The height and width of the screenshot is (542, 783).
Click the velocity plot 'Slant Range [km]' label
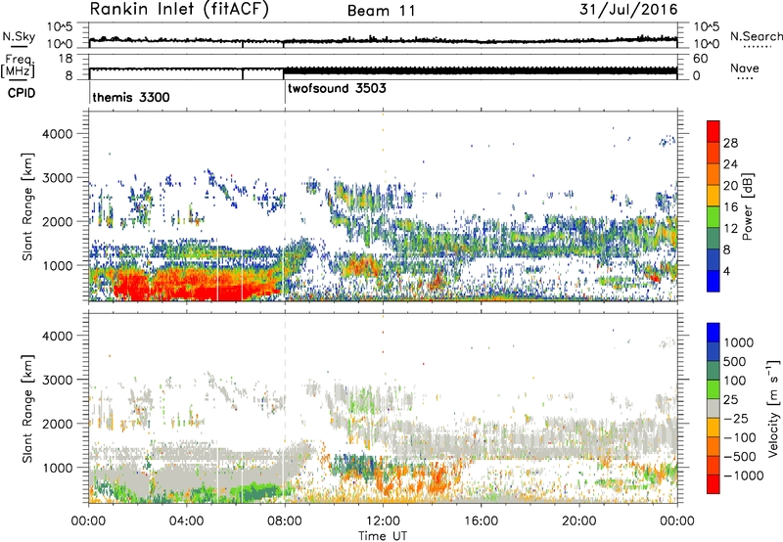coord(28,408)
